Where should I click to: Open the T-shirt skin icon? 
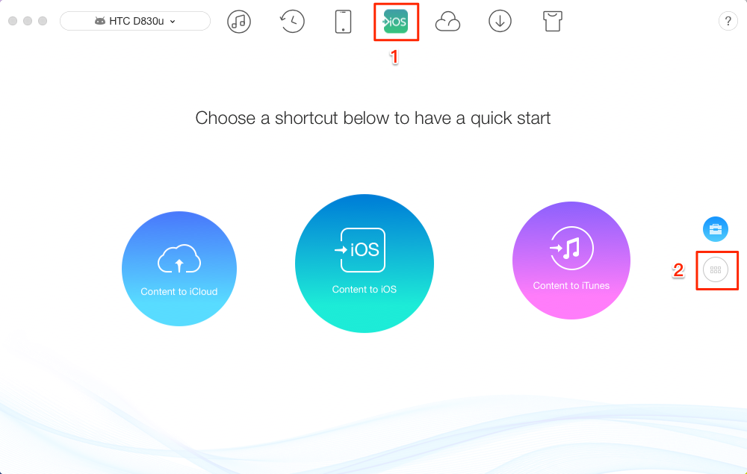(553, 22)
